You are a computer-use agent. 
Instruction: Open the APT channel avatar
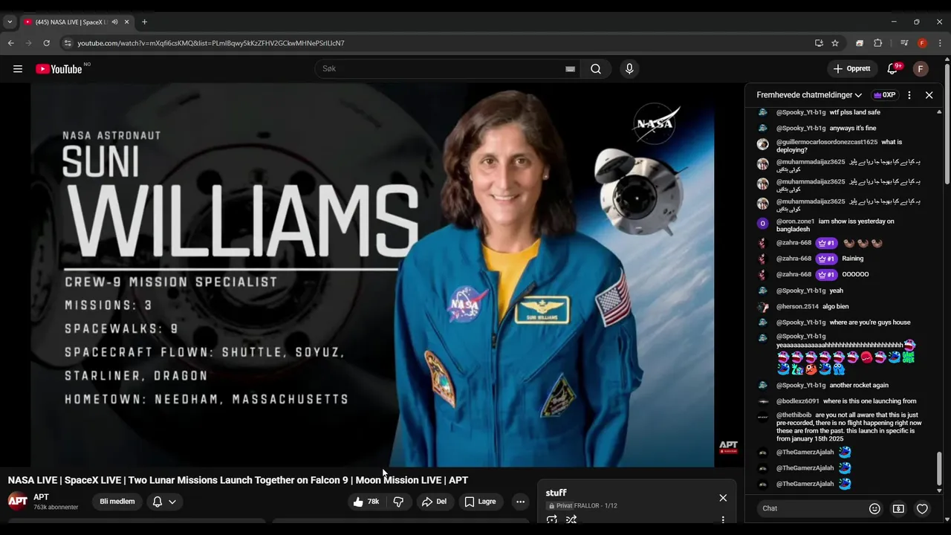tap(18, 501)
